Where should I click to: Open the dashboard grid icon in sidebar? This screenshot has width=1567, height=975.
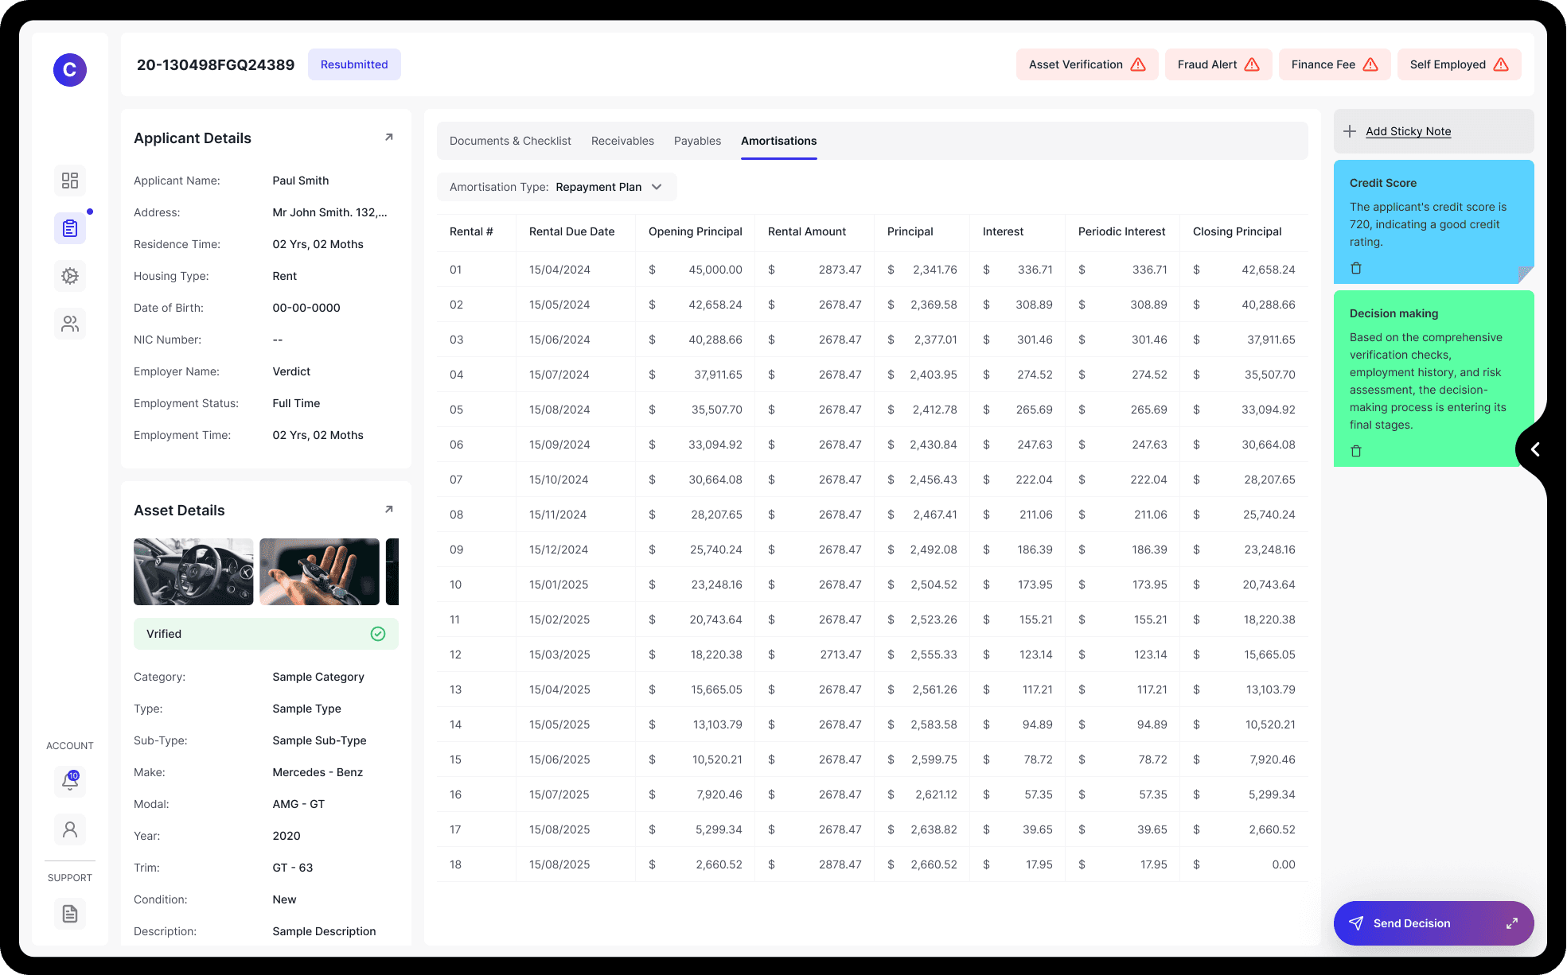point(70,181)
